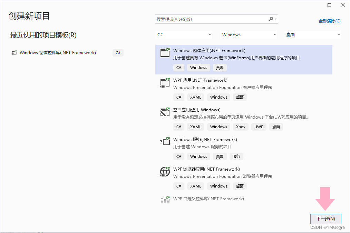The image size is (350, 233).
Task: Select Windows 窗体应用(.NET Framework) title
Action: click(x=209, y=51)
